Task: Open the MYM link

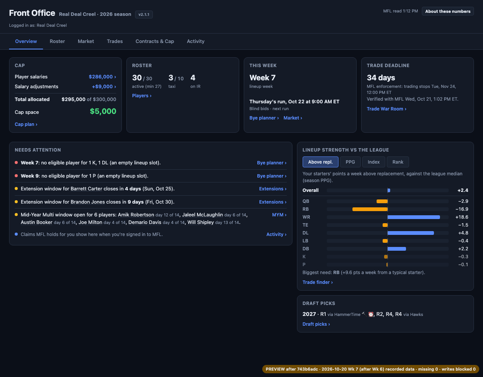Action: pyautogui.click(x=279, y=215)
